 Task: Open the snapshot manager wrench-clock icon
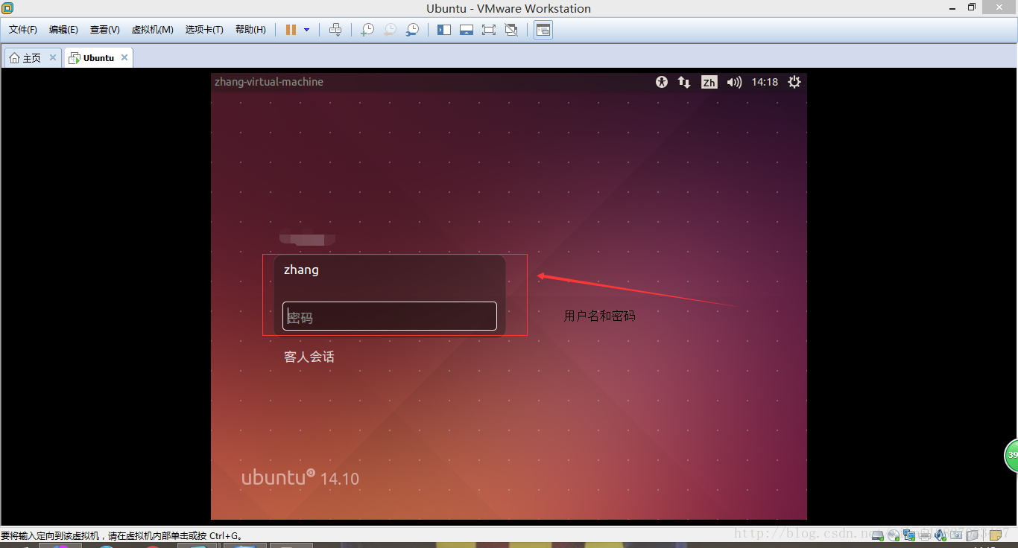(412, 30)
